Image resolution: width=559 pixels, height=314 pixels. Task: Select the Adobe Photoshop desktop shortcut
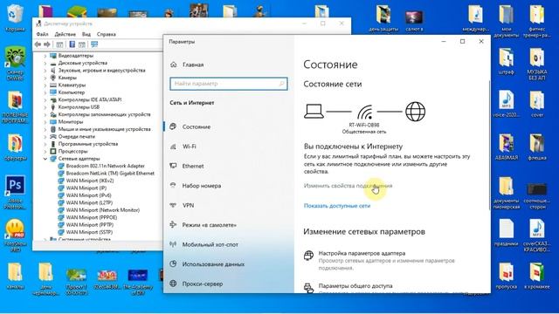tap(15, 192)
